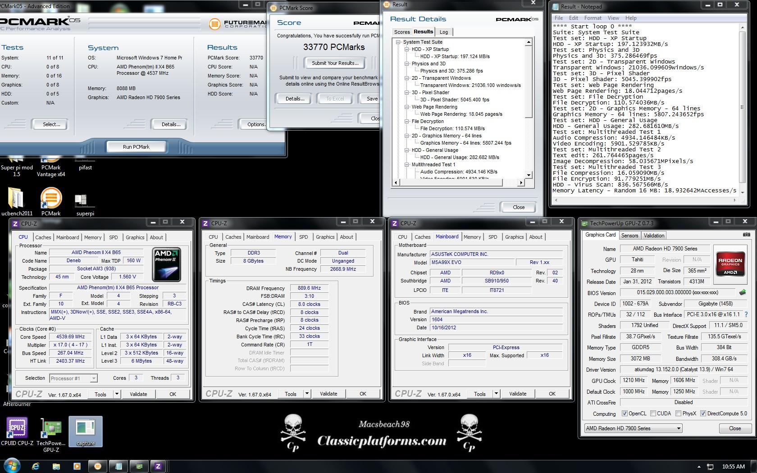The image size is (757, 473).
Task: Switch to PCMark taskbar button
Action: pyautogui.click(x=98, y=466)
